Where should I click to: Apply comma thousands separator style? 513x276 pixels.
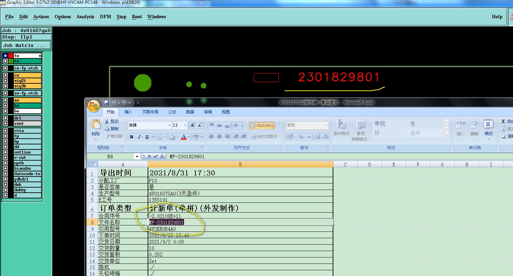click(x=309, y=137)
